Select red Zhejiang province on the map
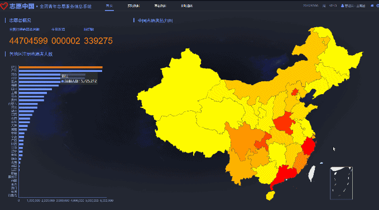Screen dimensions: 379x210 pos(309,146)
